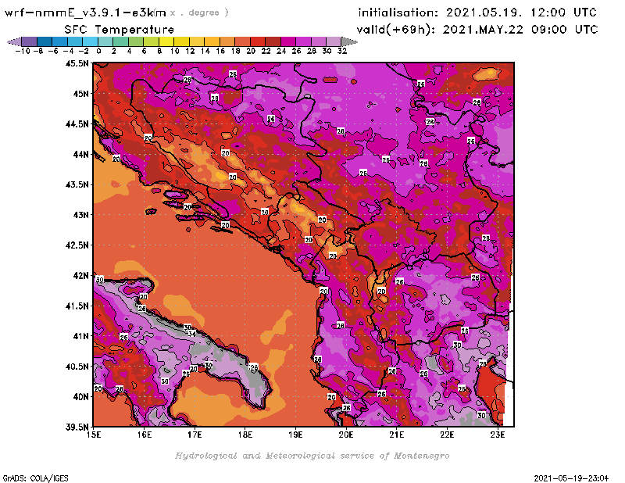Pick the yellow legend swatch between 8 and 10

tap(166, 41)
